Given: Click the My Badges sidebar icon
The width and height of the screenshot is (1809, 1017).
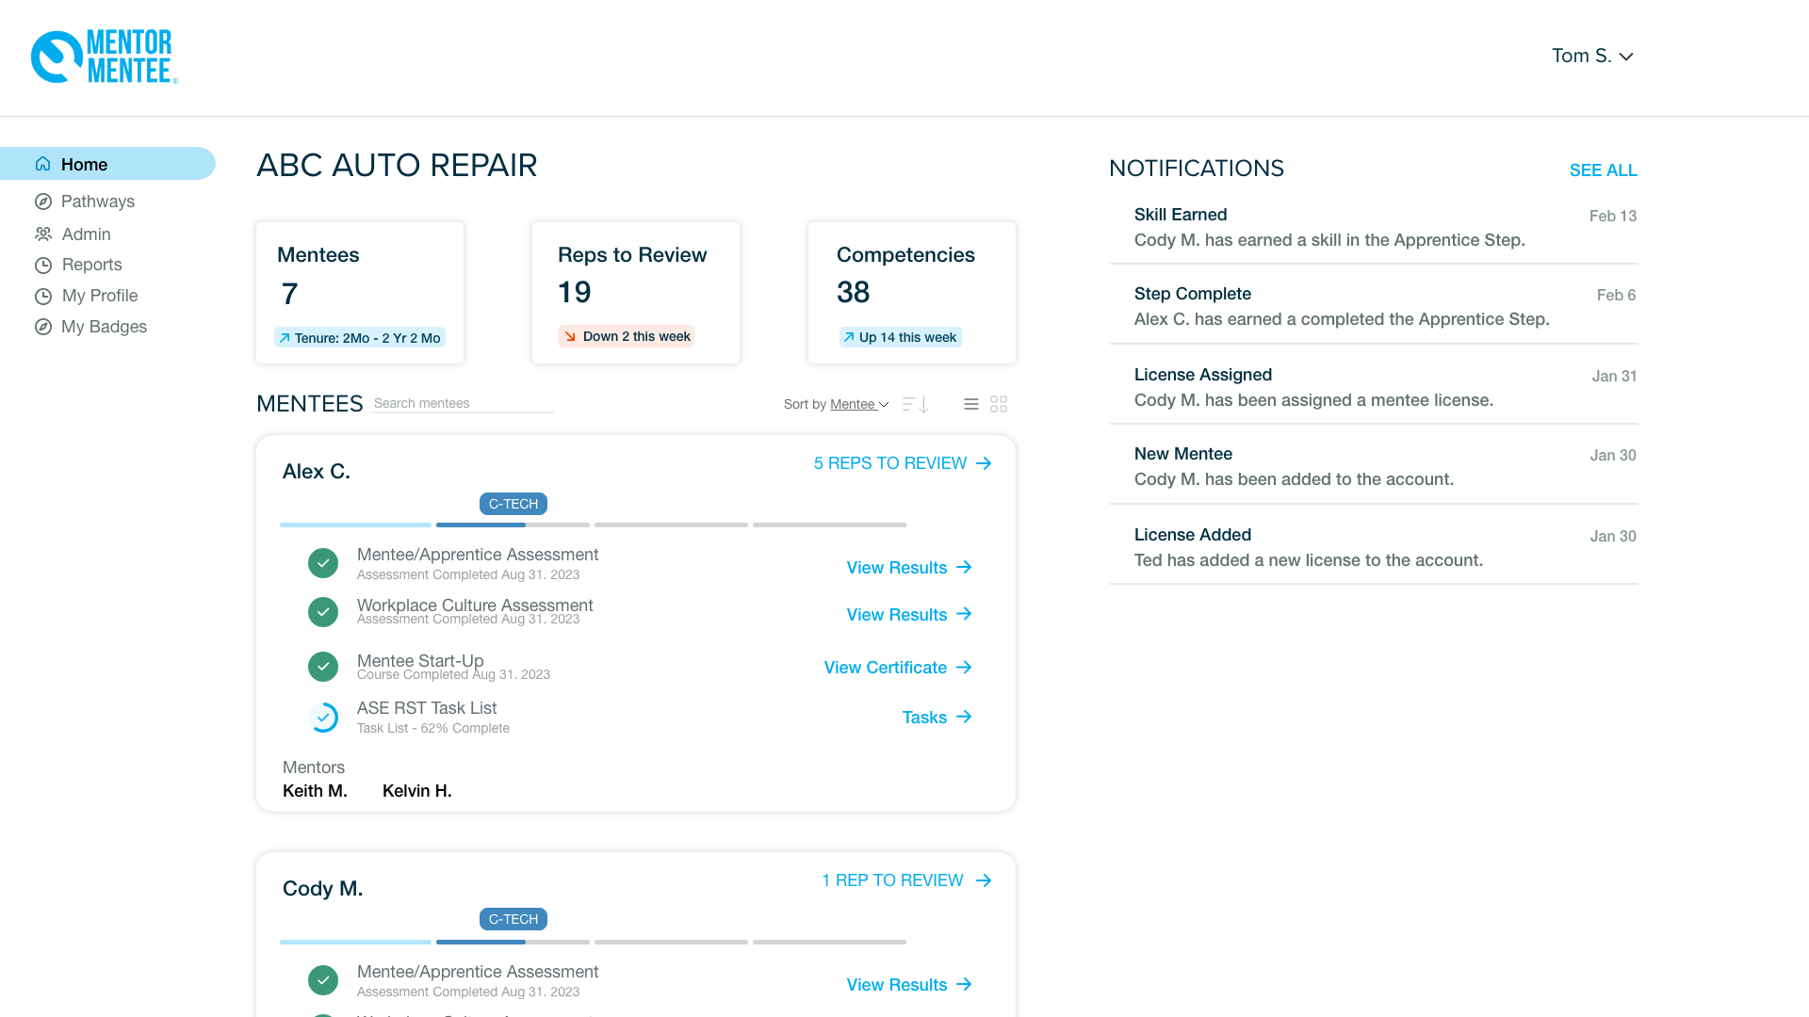Looking at the screenshot, I should coord(43,327).
